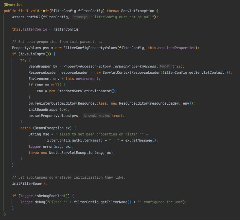Click the isEmpty method call
Screen dimensions: 240x220
coord(38,54)
